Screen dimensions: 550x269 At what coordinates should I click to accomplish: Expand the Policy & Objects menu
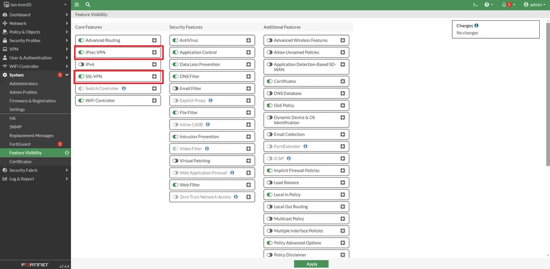click(35, 32)
